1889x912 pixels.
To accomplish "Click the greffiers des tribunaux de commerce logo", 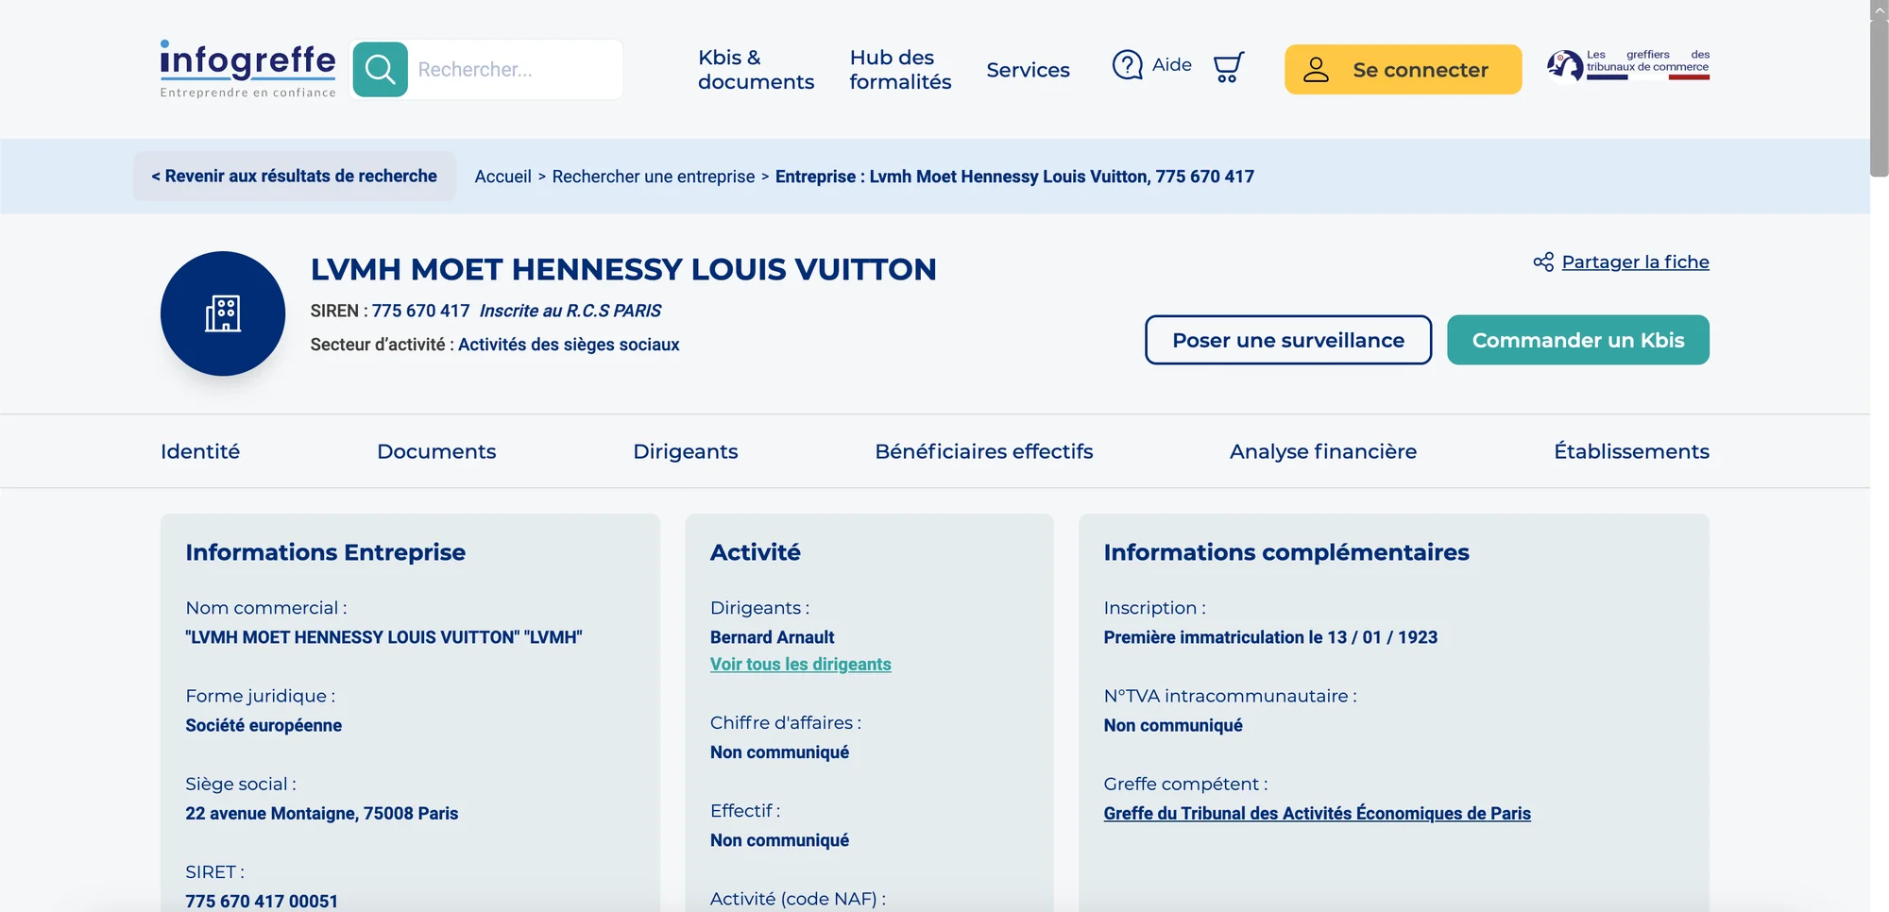I will [x=1628, y=65].
